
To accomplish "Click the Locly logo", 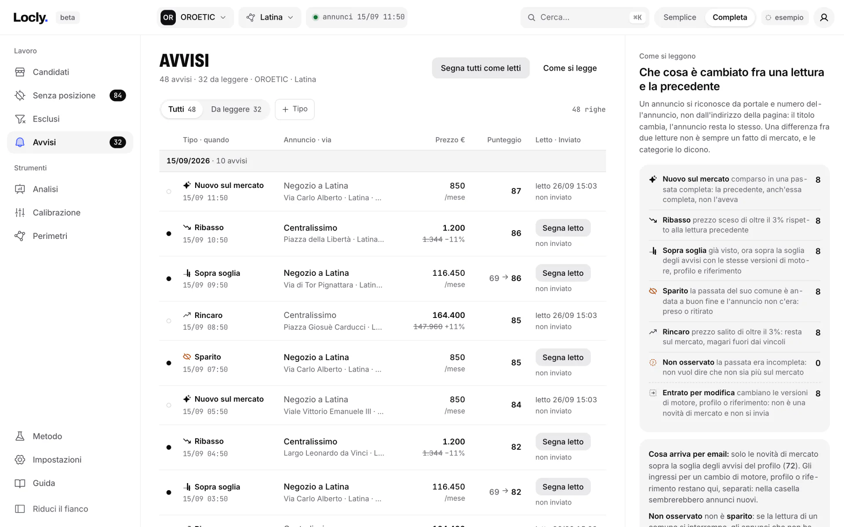I will (30, 18).
